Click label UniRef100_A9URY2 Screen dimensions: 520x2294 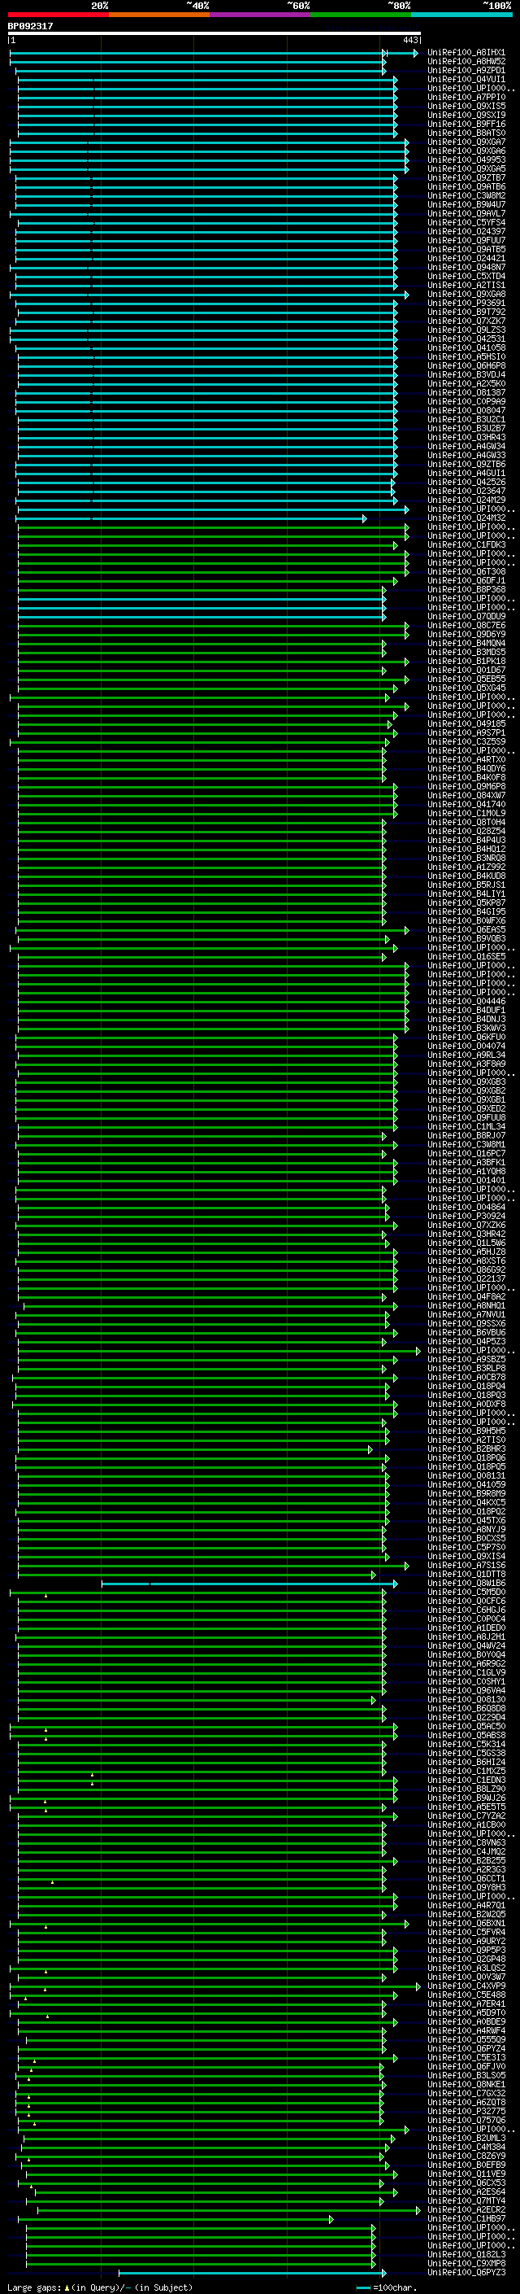466,1942
